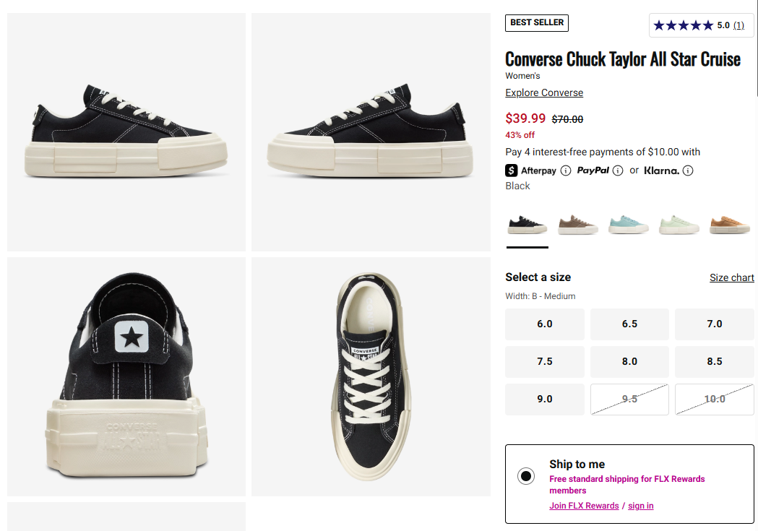Choose the teal shoe color swatch

point(628,224)
